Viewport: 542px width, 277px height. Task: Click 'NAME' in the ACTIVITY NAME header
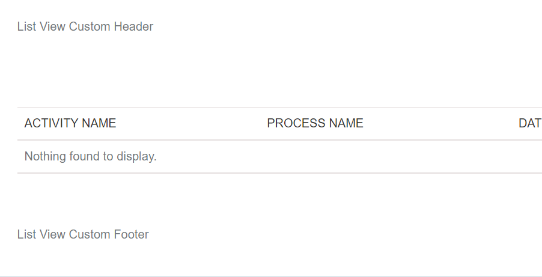tap(99, 123)
